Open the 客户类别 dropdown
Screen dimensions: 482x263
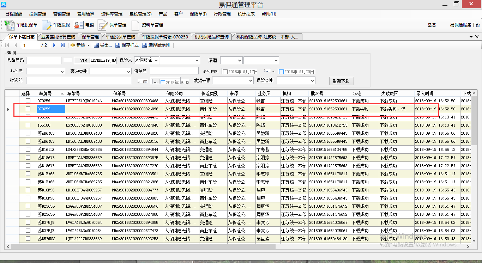[128, 72]
